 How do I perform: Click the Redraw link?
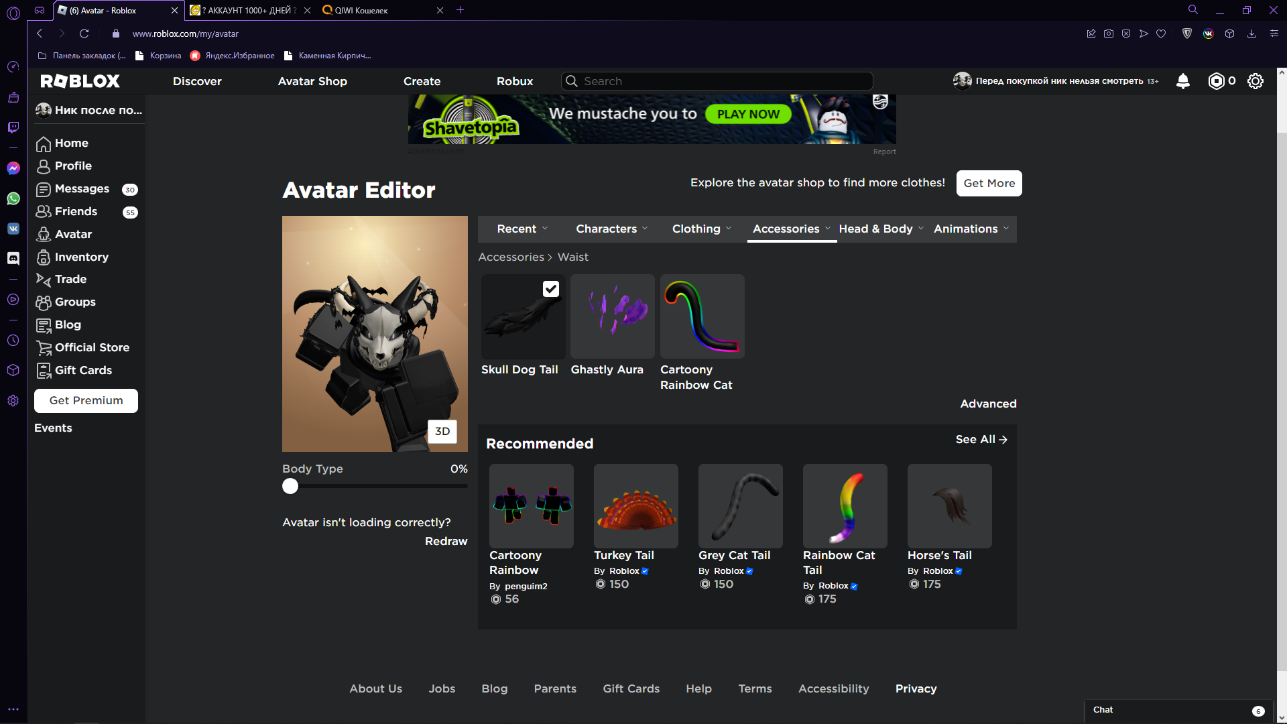[446, 542]
